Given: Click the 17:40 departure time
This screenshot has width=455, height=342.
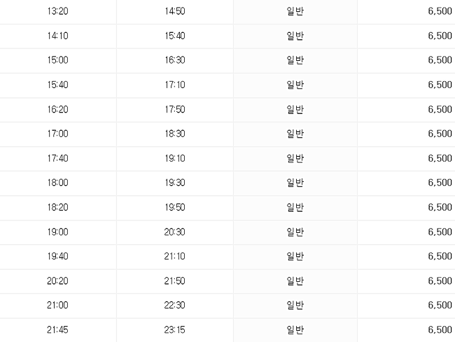Looking at the screenshot, I should point(57,159).
